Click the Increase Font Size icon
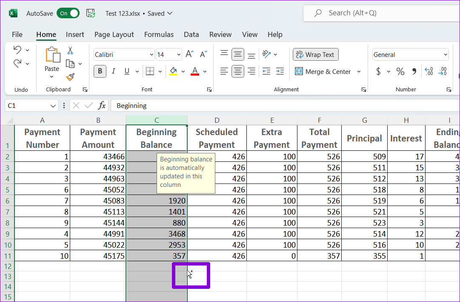460x302 pixels. coord(190,54)
